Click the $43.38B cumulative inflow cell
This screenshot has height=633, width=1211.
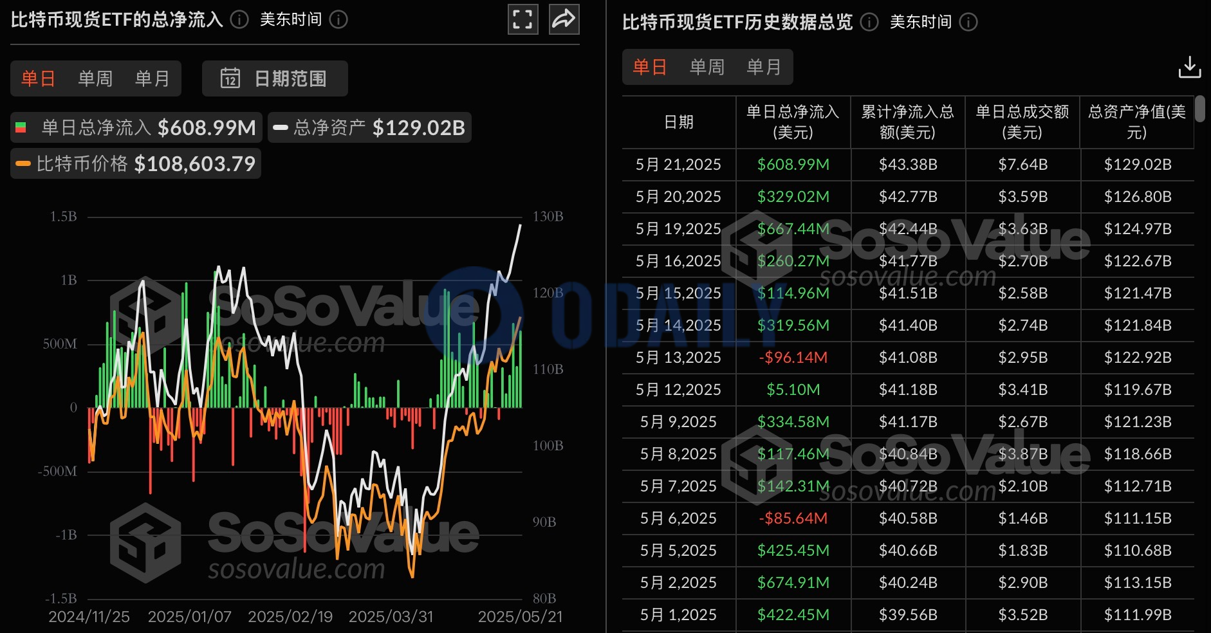908,165
